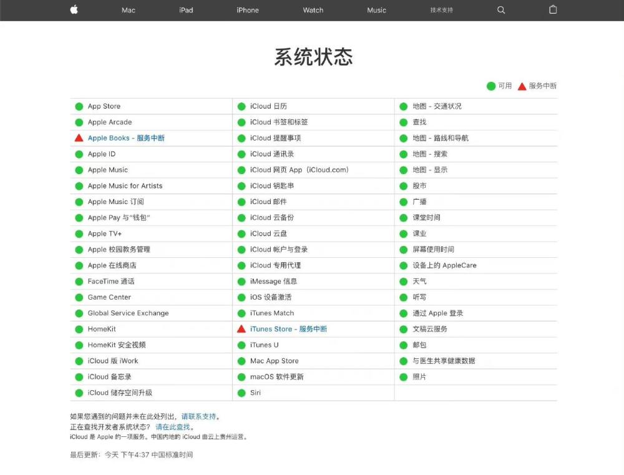Select 屏幕使用时间 text
This screenshot has height=475, width=624.
pos(434,250)
